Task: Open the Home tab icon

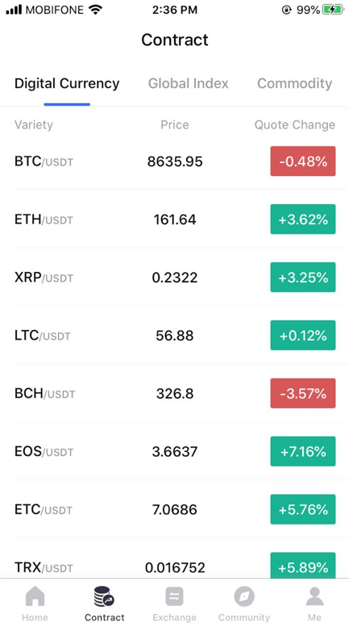Action: (x=35, y=596)
